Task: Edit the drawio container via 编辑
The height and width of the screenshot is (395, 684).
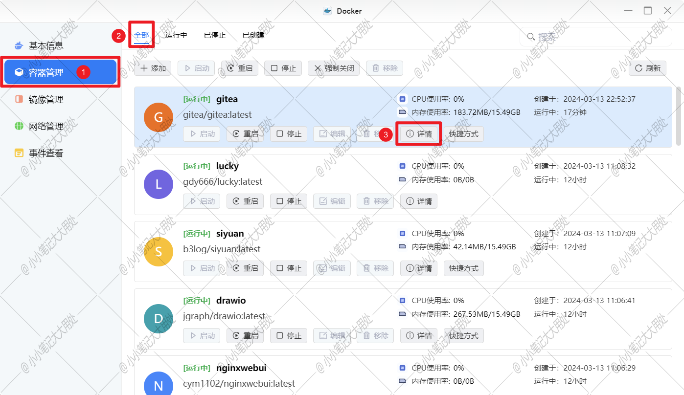Action: click(x=332, y=335)
